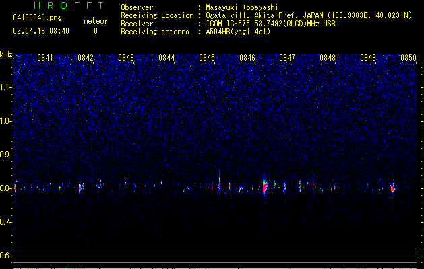Image resolution: width=424 pixels, height=269 pixels.
Task: Click the 0849 time marker
Action: click(x=368, y=58)
